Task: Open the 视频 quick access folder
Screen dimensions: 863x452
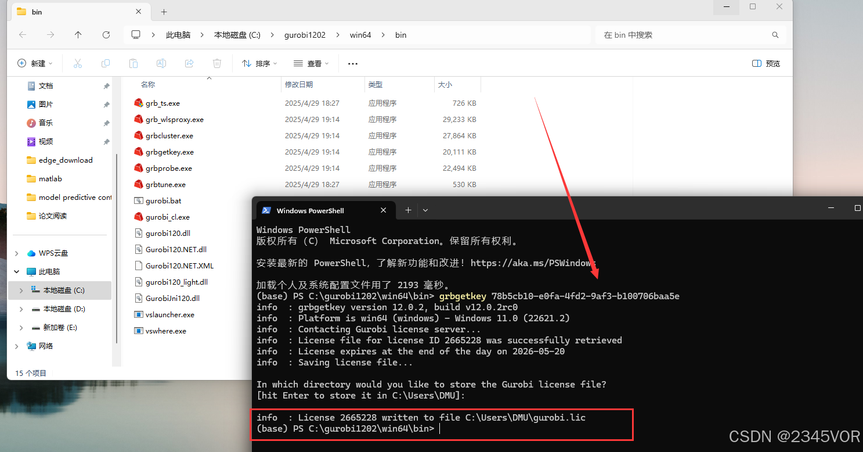Action: coord(45,142)
